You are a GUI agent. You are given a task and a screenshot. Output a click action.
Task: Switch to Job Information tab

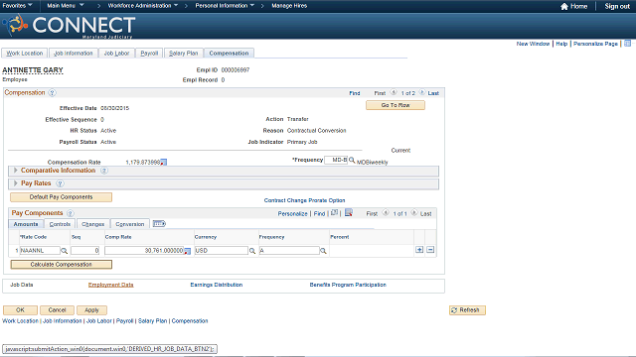(x=74, y=54)
